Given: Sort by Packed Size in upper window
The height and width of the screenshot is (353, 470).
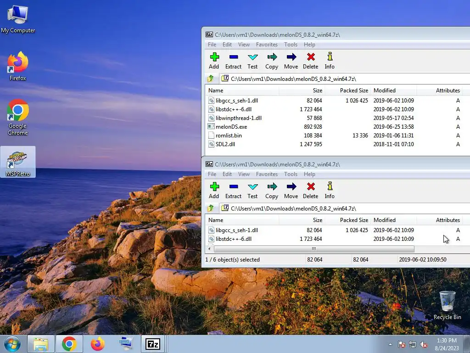Looking at the screenshot, I should [x=348, y=91].
